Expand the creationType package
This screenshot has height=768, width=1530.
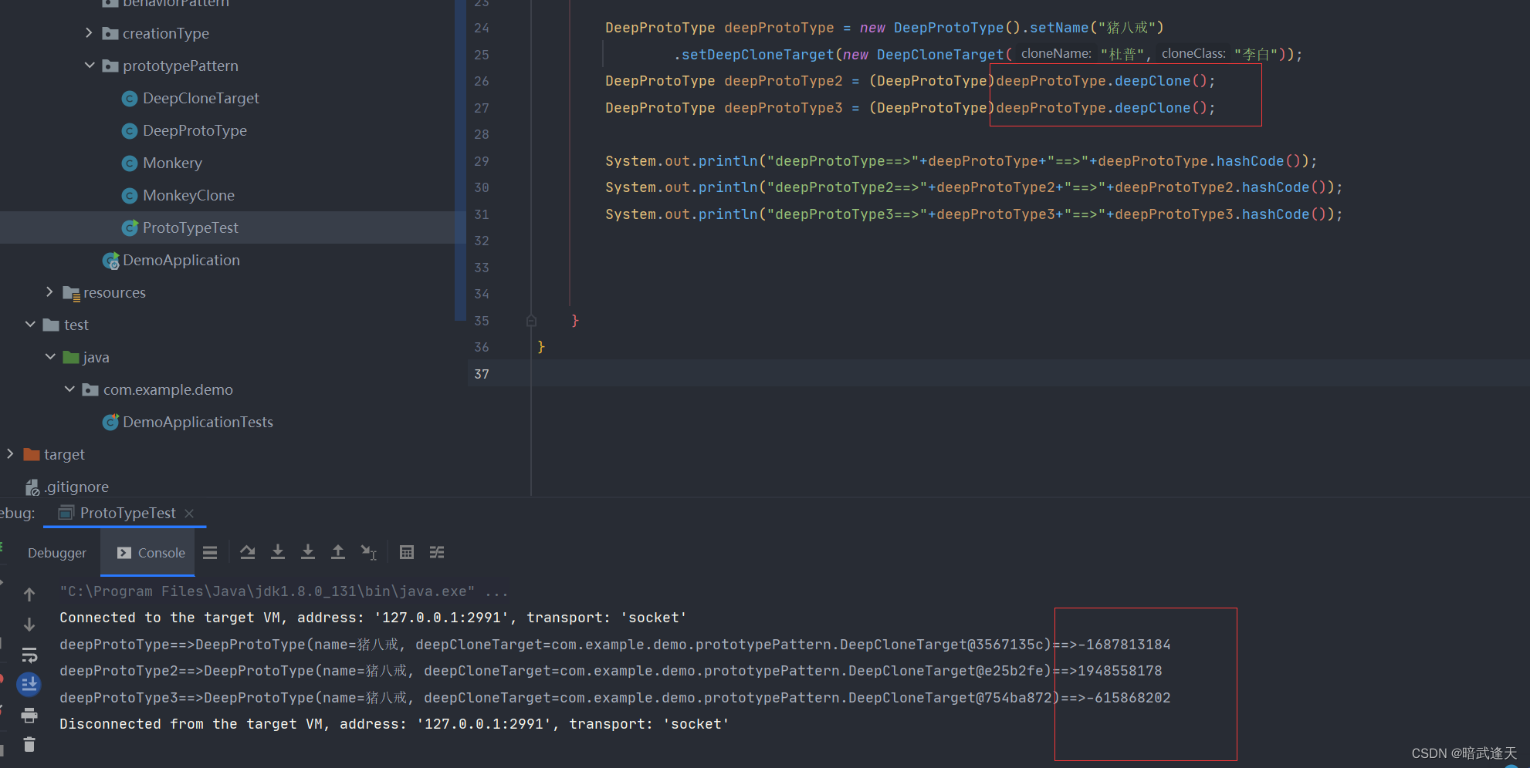[x=88, y=32]
